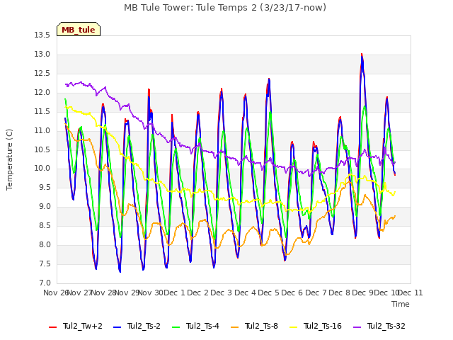Click the purple Tul2_Ts-32 legend swatch
Image resolution: width=453 pixels, height=340 pixels.
click(357, 327)
